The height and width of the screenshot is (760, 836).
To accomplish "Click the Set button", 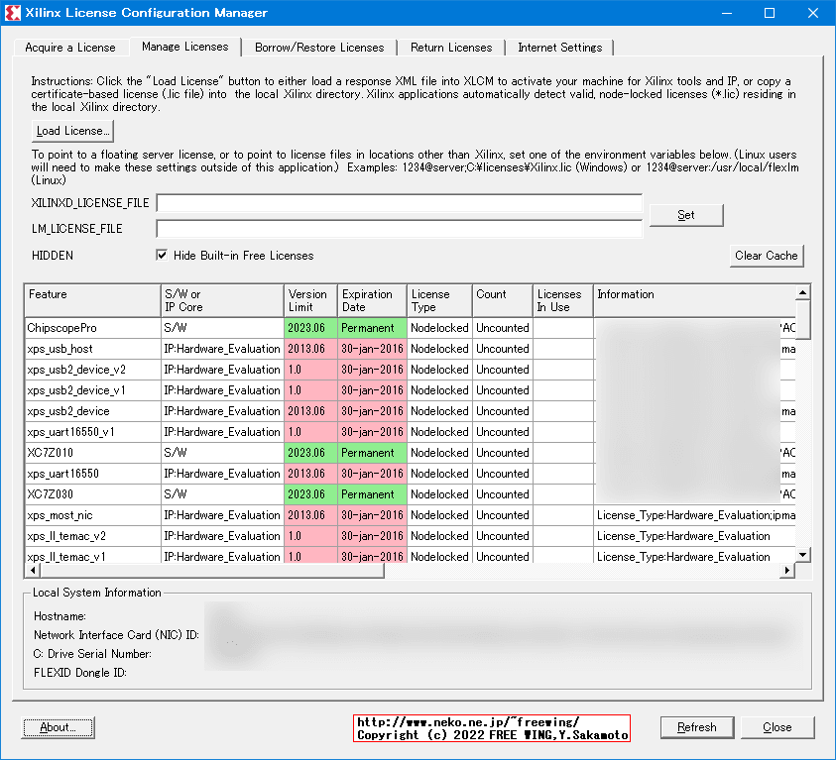I will click(685, 215).
